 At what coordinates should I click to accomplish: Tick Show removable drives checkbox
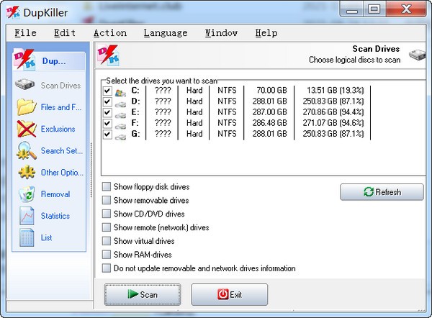107,201
